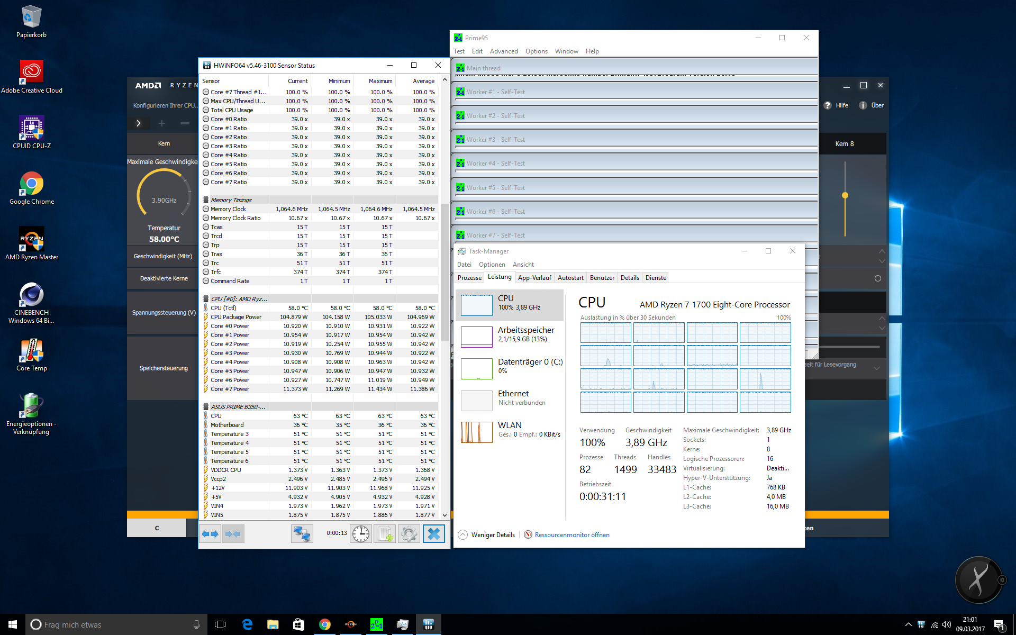Open HWiNFO remote network monitoring icon
Viewport: 1016px width, 635px height.
pos(302,534)
